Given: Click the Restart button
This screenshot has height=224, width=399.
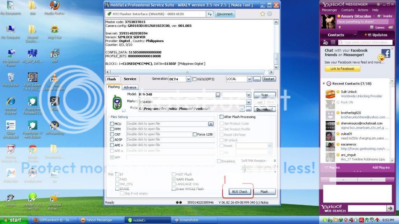Looking at the screenshot, I should click(x=269, y=79).
